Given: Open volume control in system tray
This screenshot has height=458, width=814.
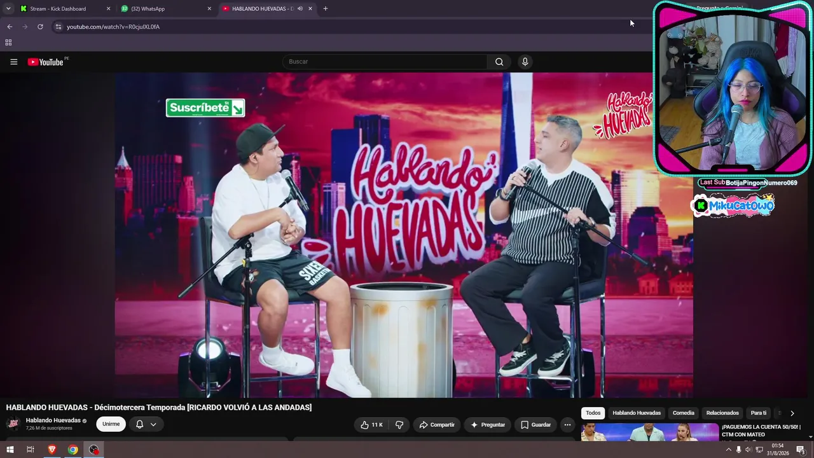Looking at the screenshot, I should (x=748, y=450).
